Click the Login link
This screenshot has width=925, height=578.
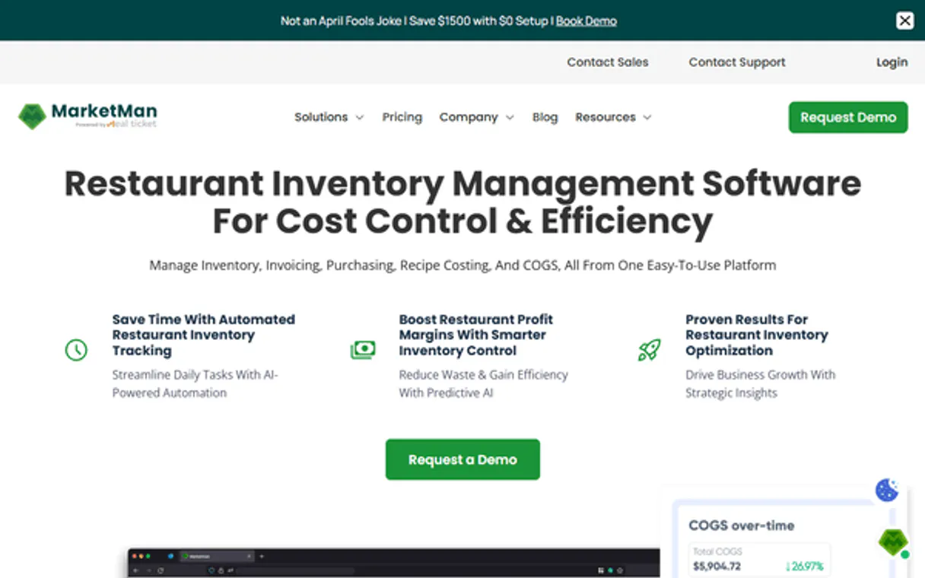[892, 62]
